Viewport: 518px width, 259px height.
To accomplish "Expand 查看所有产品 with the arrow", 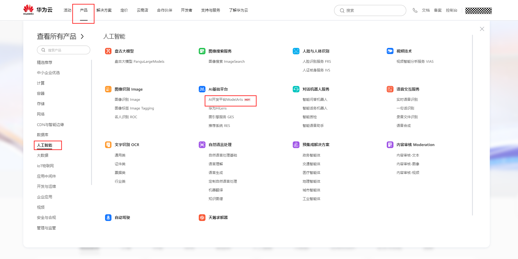I will point(82,36).
